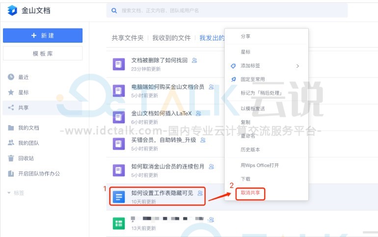Screen dimensions: 378x237
Task: Open file 电脑端如何购买金山文档会员
Action: click(x=168, y=87)
